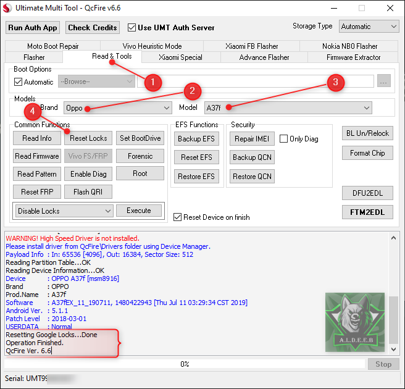
Task: Open the --Browse-- boot dropdown
Action: coord(96,82)
